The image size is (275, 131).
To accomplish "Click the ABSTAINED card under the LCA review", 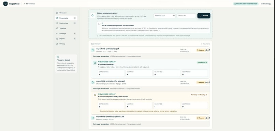I will (x=194, y=73).
